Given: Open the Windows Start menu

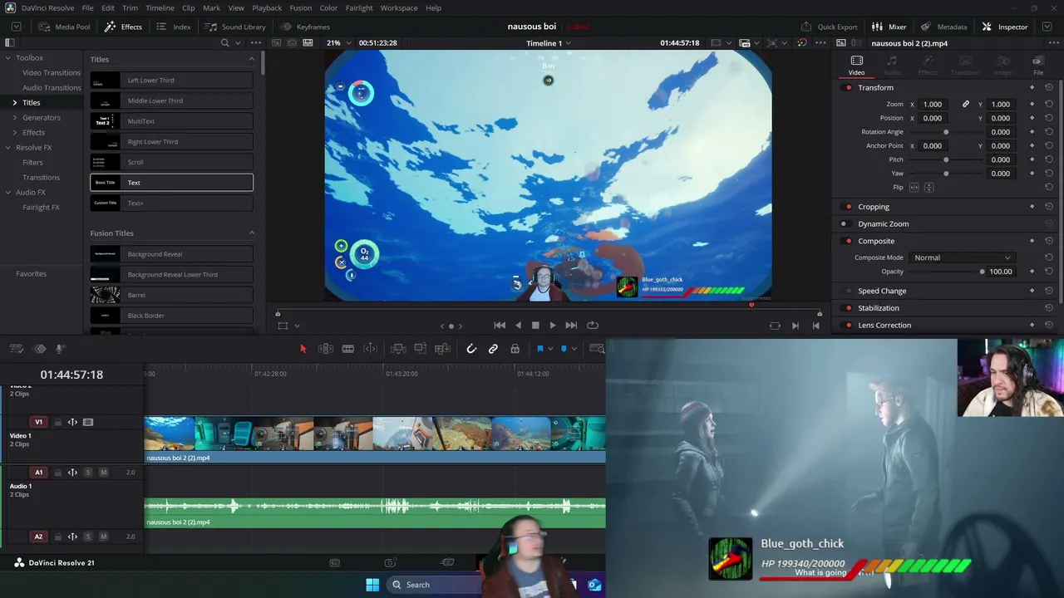Looking at the screenshot, I should [372, 585].
